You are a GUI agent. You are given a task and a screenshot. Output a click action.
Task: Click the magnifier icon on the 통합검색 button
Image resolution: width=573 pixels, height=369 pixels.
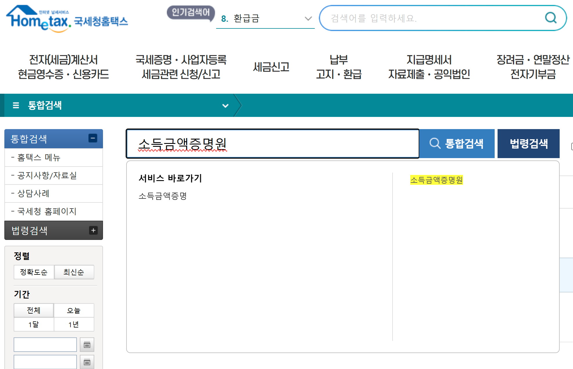tap(435, 143)
